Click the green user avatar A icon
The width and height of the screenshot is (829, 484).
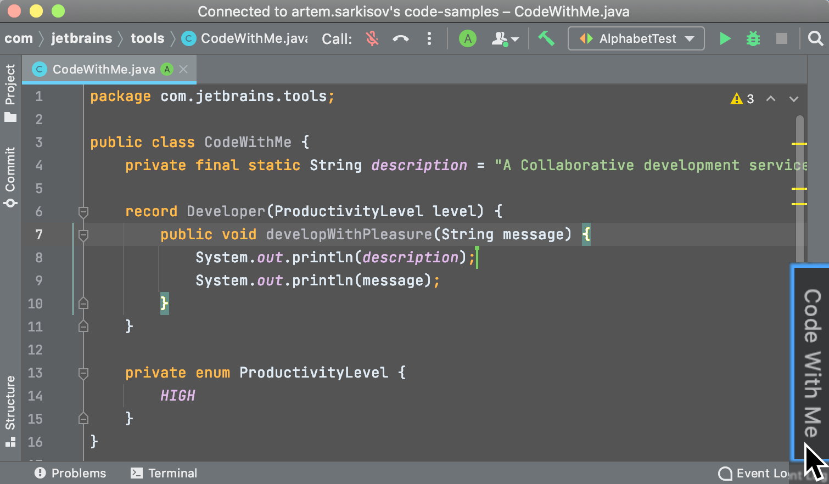pyautogui.click(x=467, y=38)
